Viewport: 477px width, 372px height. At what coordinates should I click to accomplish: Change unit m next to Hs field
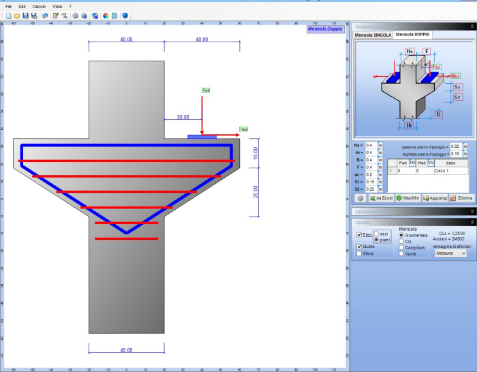click(380, 145)
